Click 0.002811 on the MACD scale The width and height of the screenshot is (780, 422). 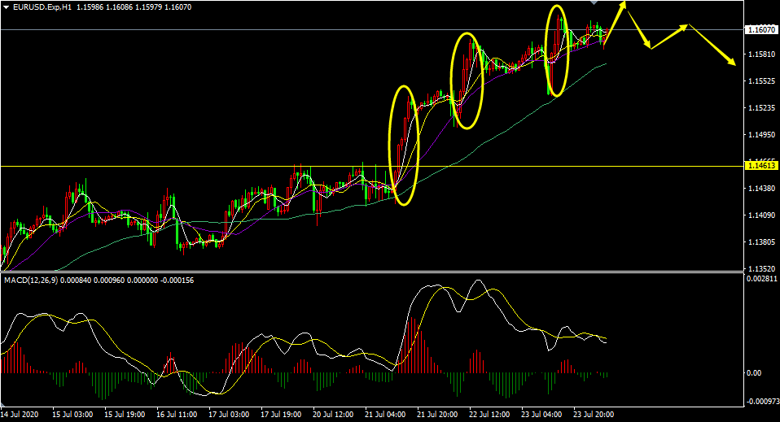tap(761, 279)
